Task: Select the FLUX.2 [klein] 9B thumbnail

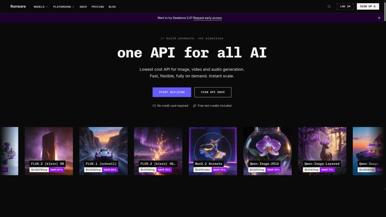Action: coord(49,151)
